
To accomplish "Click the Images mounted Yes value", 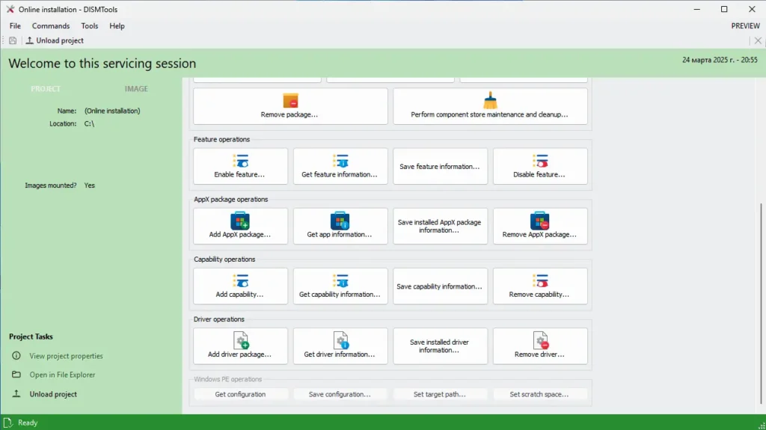I will (x=90, y=185).
